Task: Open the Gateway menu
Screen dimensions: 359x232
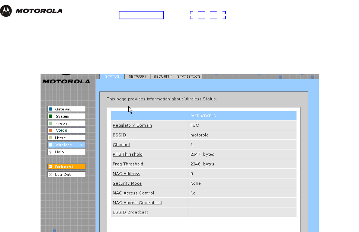Action: [x=66, y=109]
